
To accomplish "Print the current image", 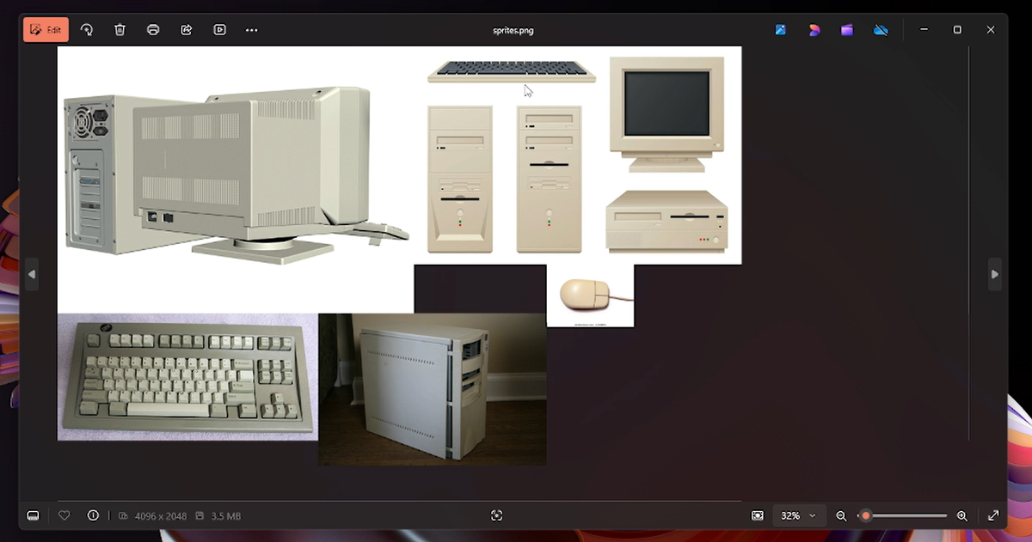I will click(153, 29).
